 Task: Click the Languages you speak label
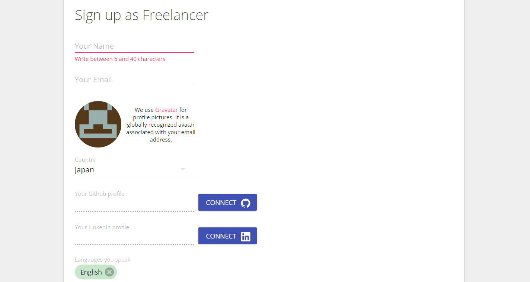103,260
